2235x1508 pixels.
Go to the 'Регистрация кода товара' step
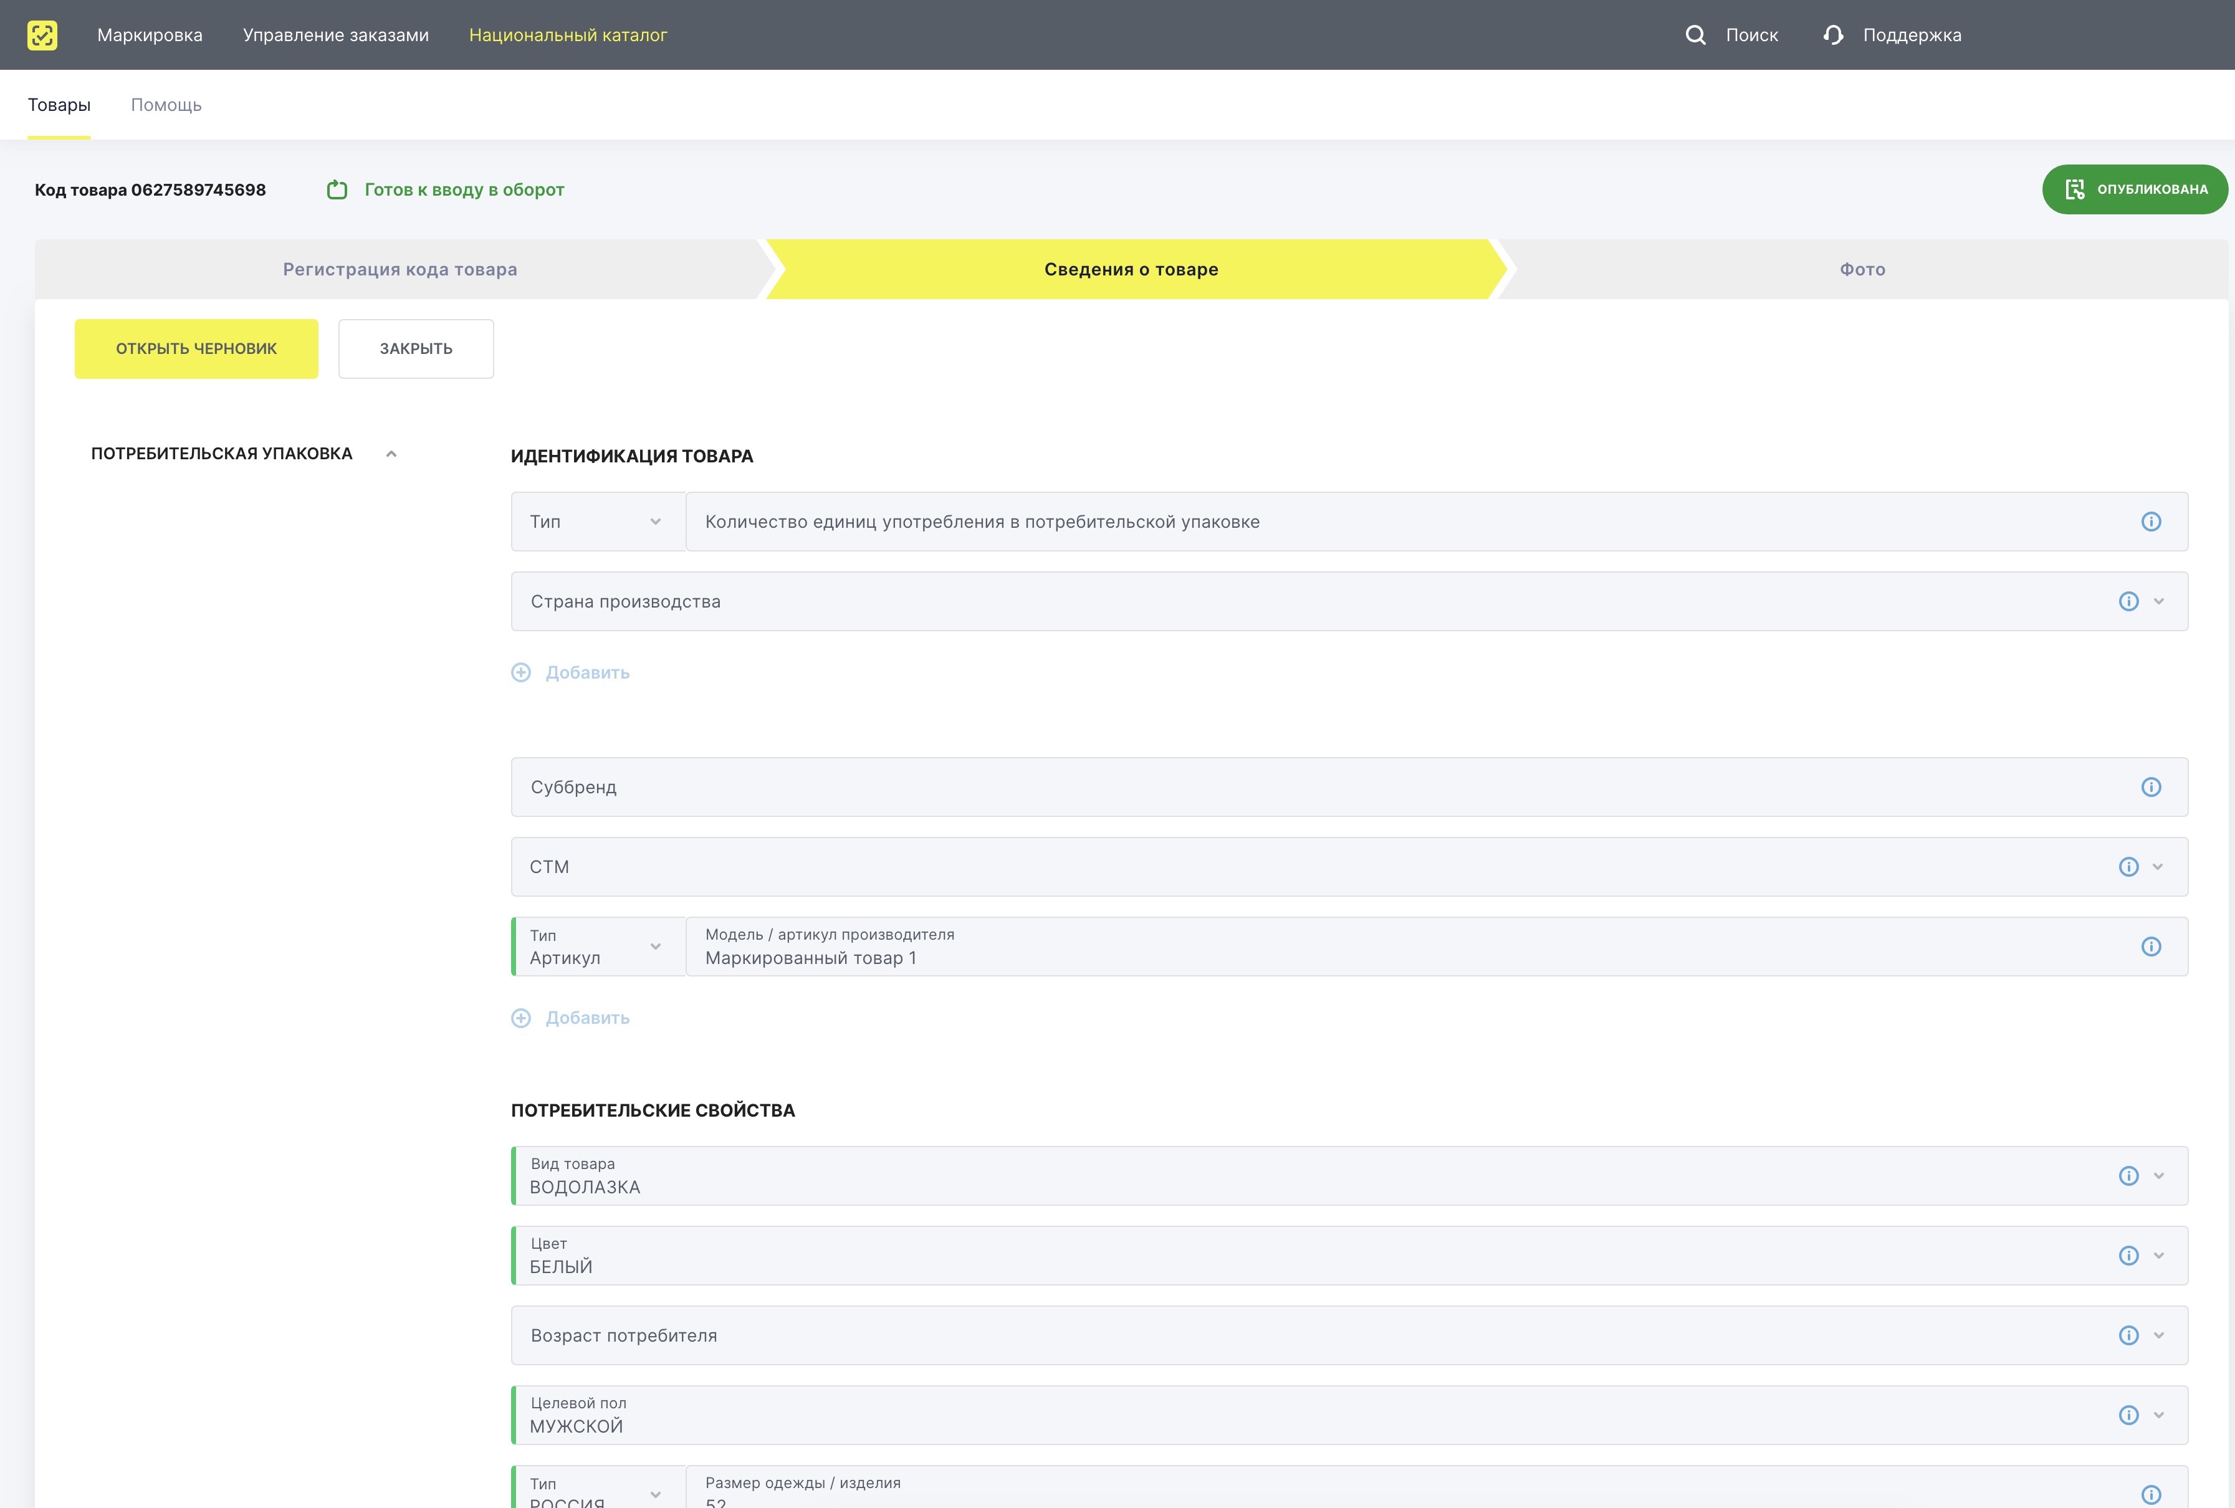[400, 269]
